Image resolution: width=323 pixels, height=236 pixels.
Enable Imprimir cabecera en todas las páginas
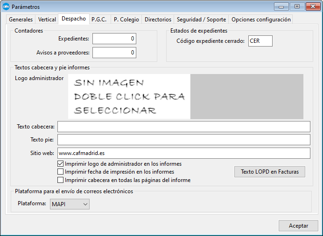[x=60, y=180]
